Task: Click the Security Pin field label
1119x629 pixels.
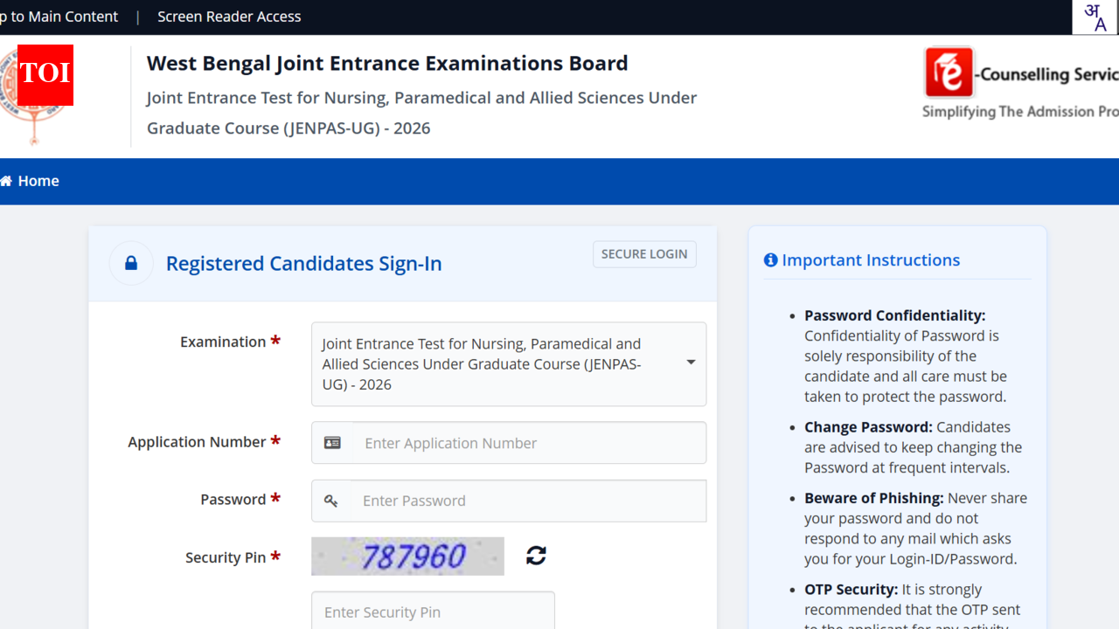Action: [226, 557]
